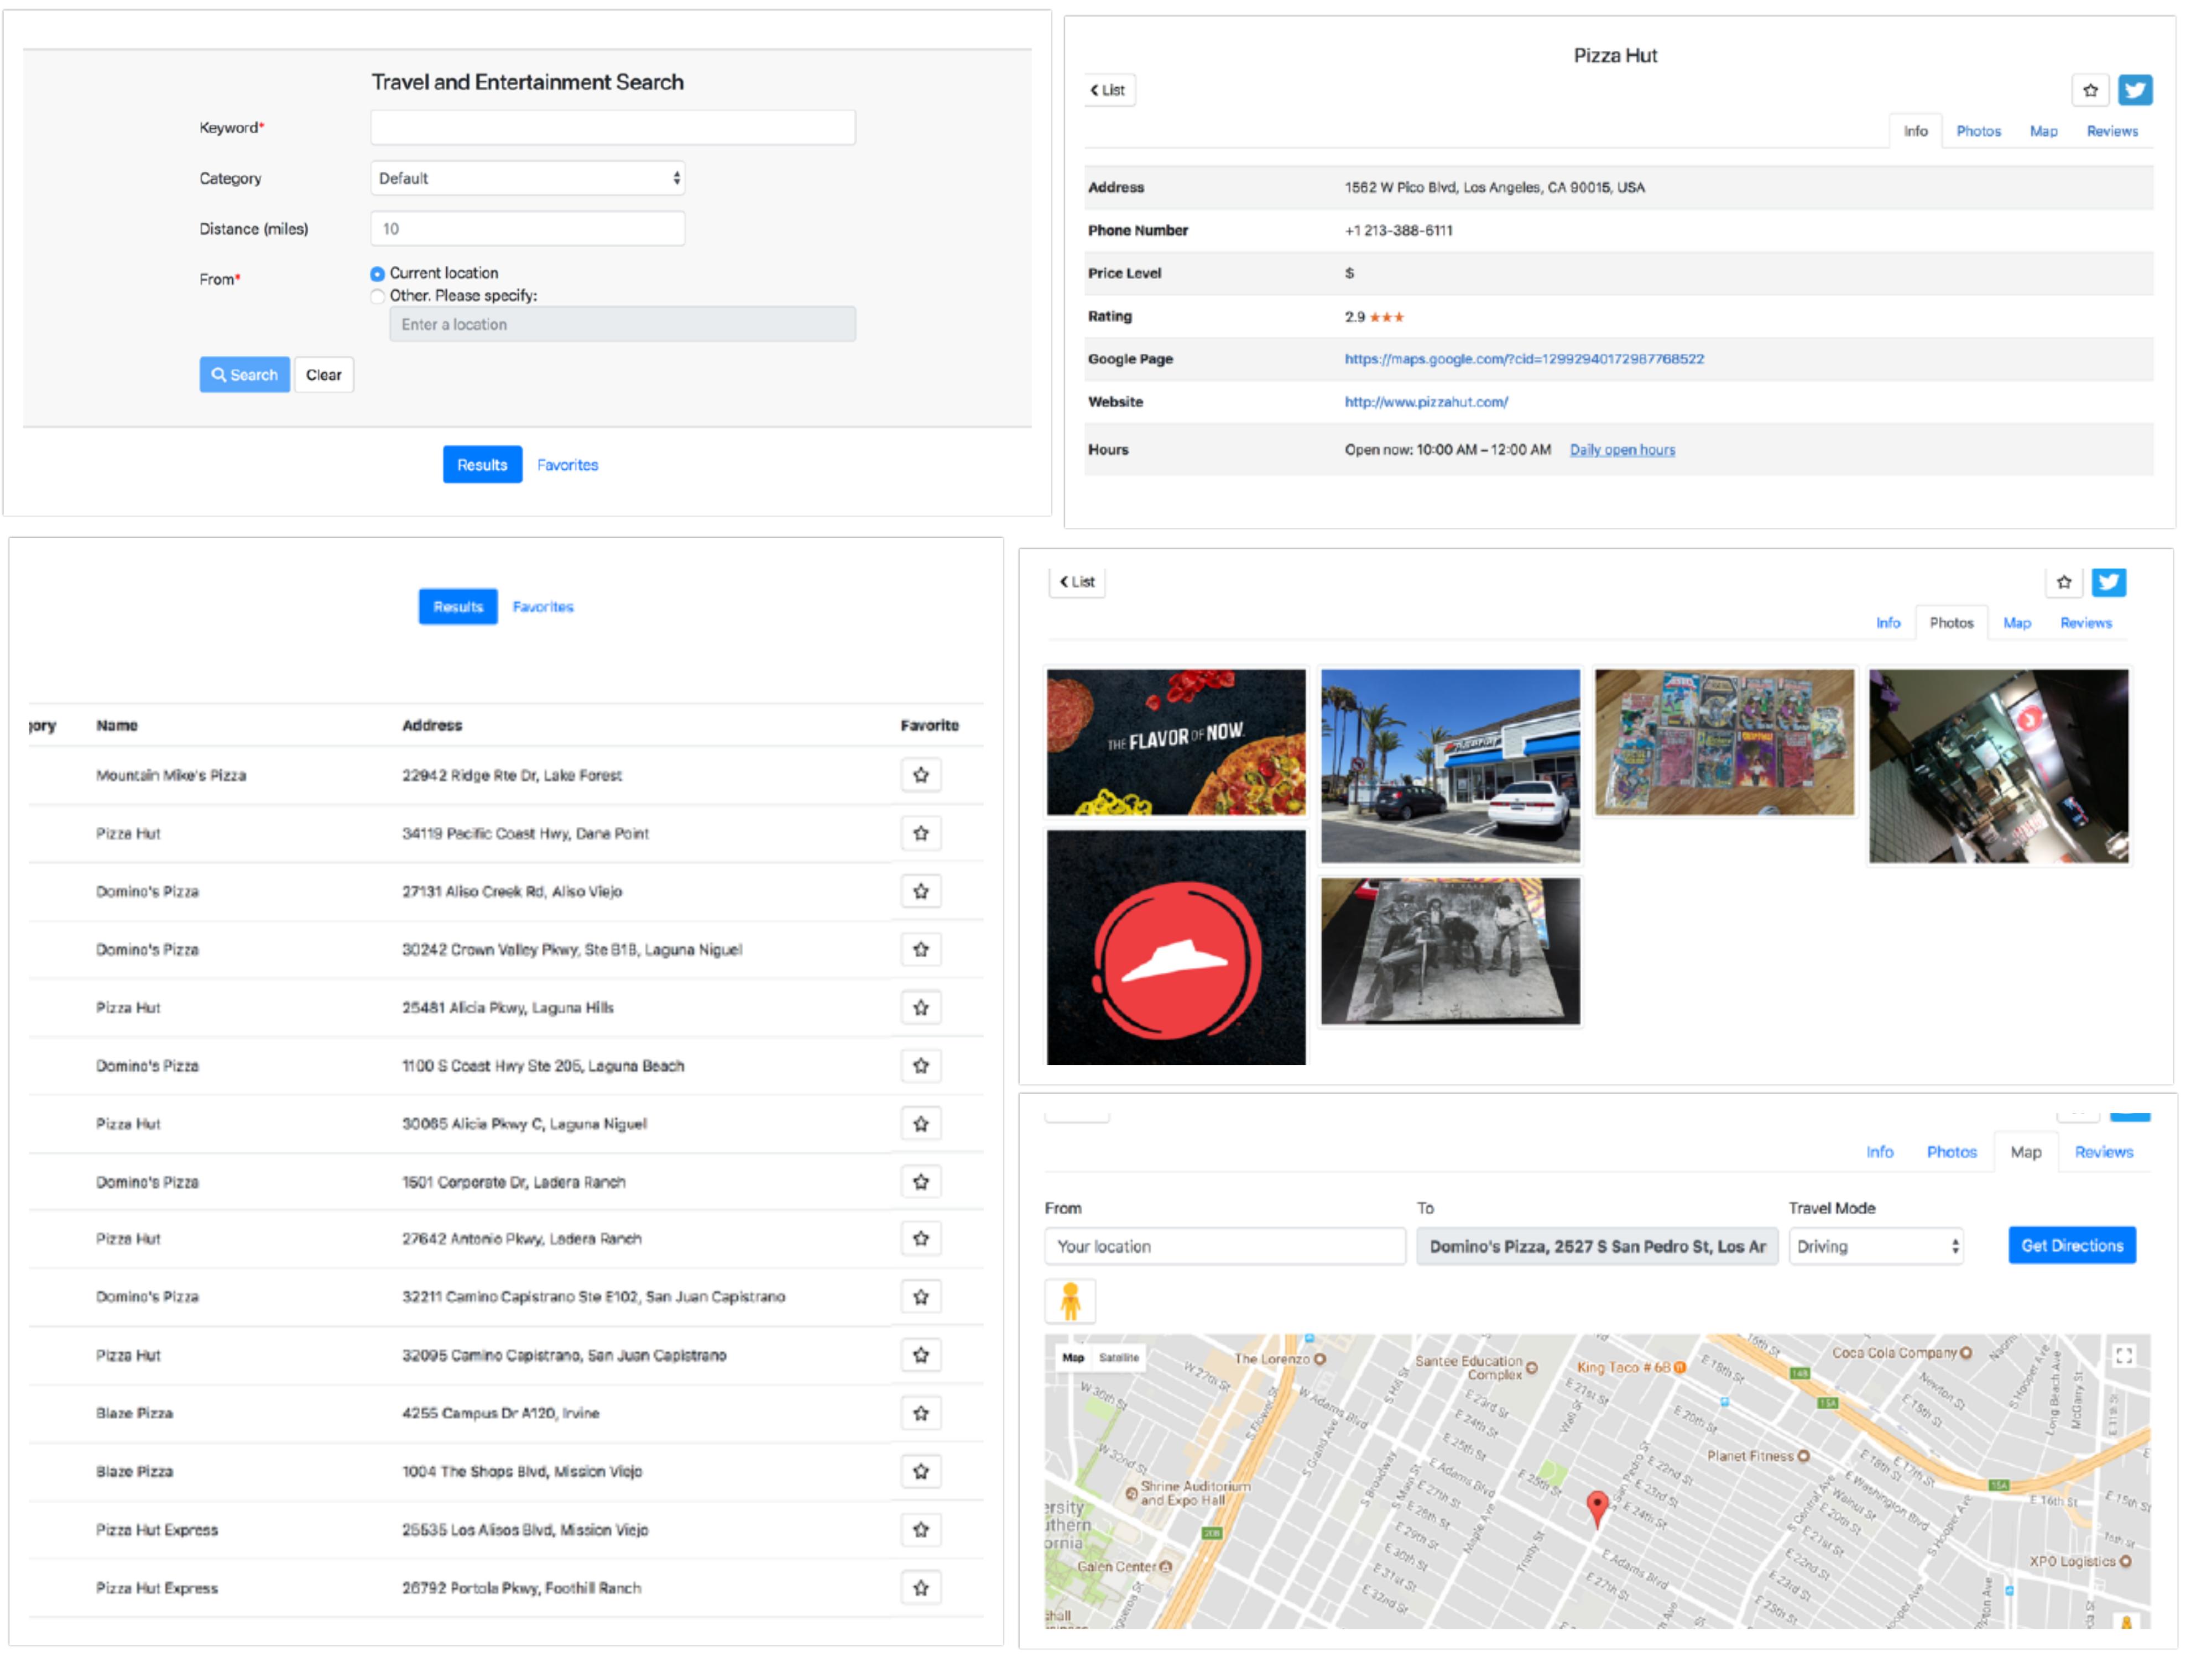Switch to the Reviews tab on the Pizza Hut info panel

click(x=2111, y=131)
